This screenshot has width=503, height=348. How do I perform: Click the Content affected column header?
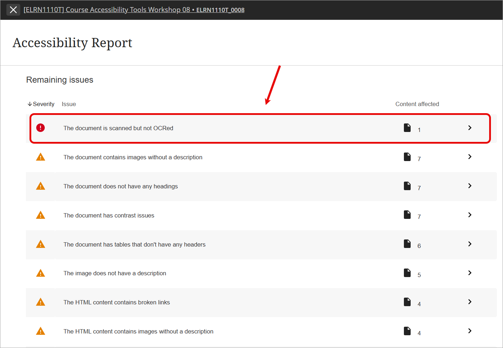(417, 104)
